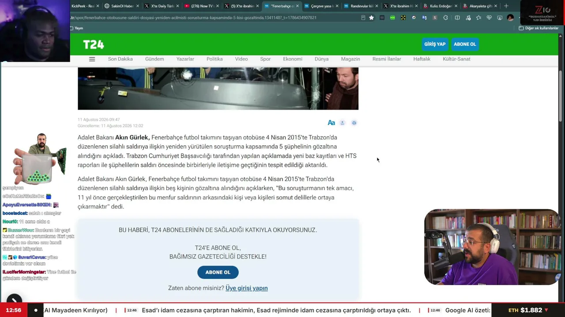The width and height of the screenshot is (565, 317).
Task: Open the Haftalık section
Action: 422,59
